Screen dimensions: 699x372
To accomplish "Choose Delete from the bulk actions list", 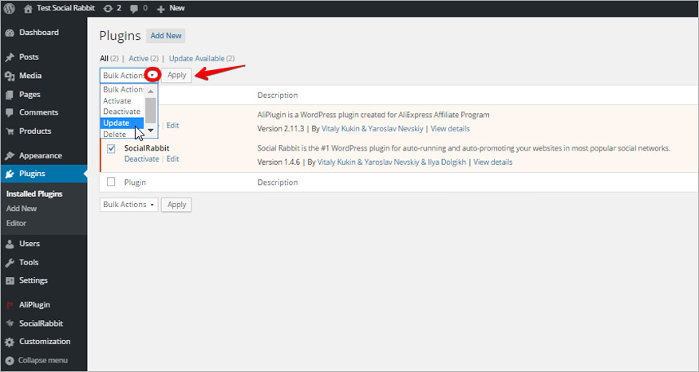I will [123, 134].
